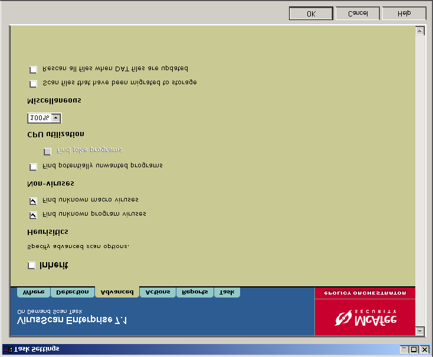Click the McAfee Security logo

pyautogui.click(x=365, y=317)
